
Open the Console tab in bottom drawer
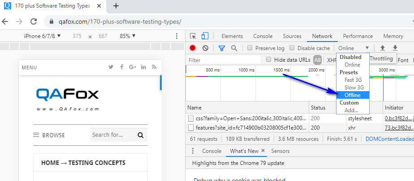tap(212, 151)
